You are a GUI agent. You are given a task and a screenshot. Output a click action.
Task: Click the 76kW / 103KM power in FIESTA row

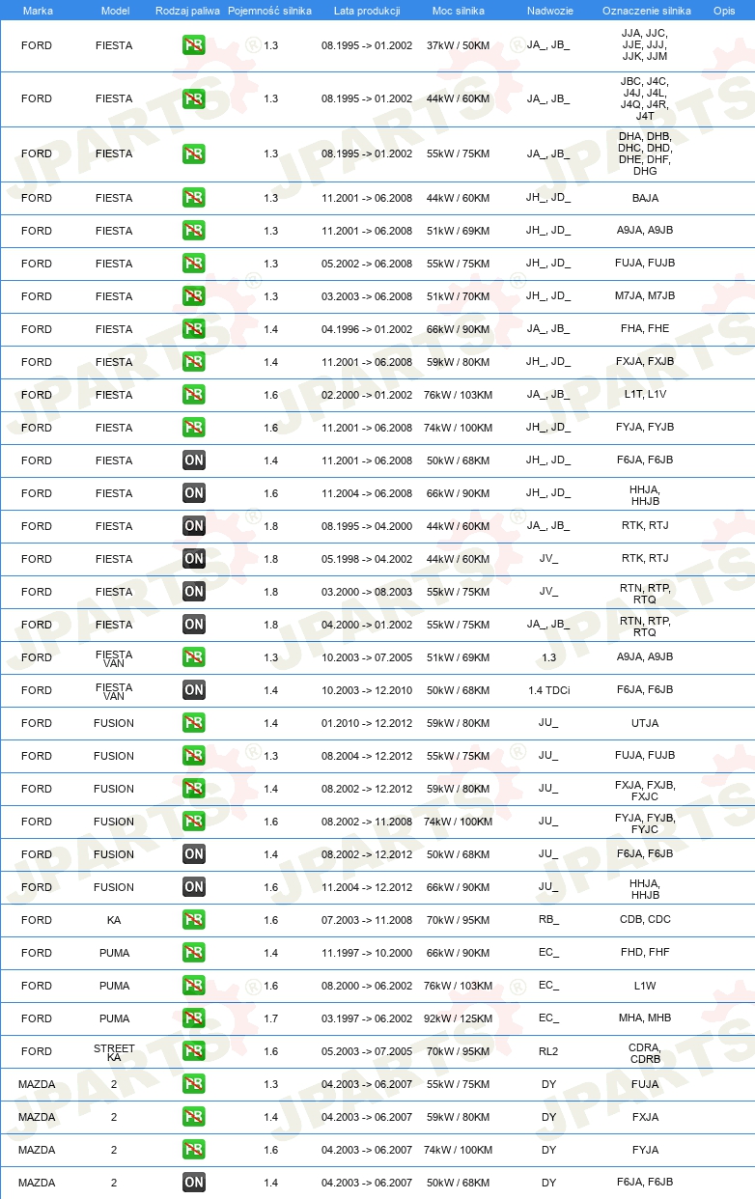[458, 395]
